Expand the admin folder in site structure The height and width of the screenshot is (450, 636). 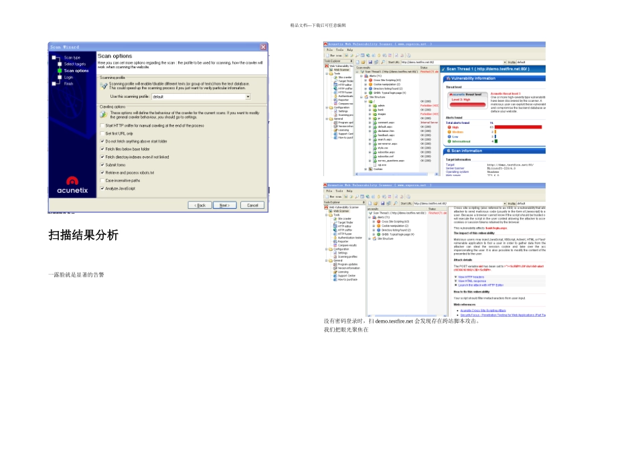(370, 106)
